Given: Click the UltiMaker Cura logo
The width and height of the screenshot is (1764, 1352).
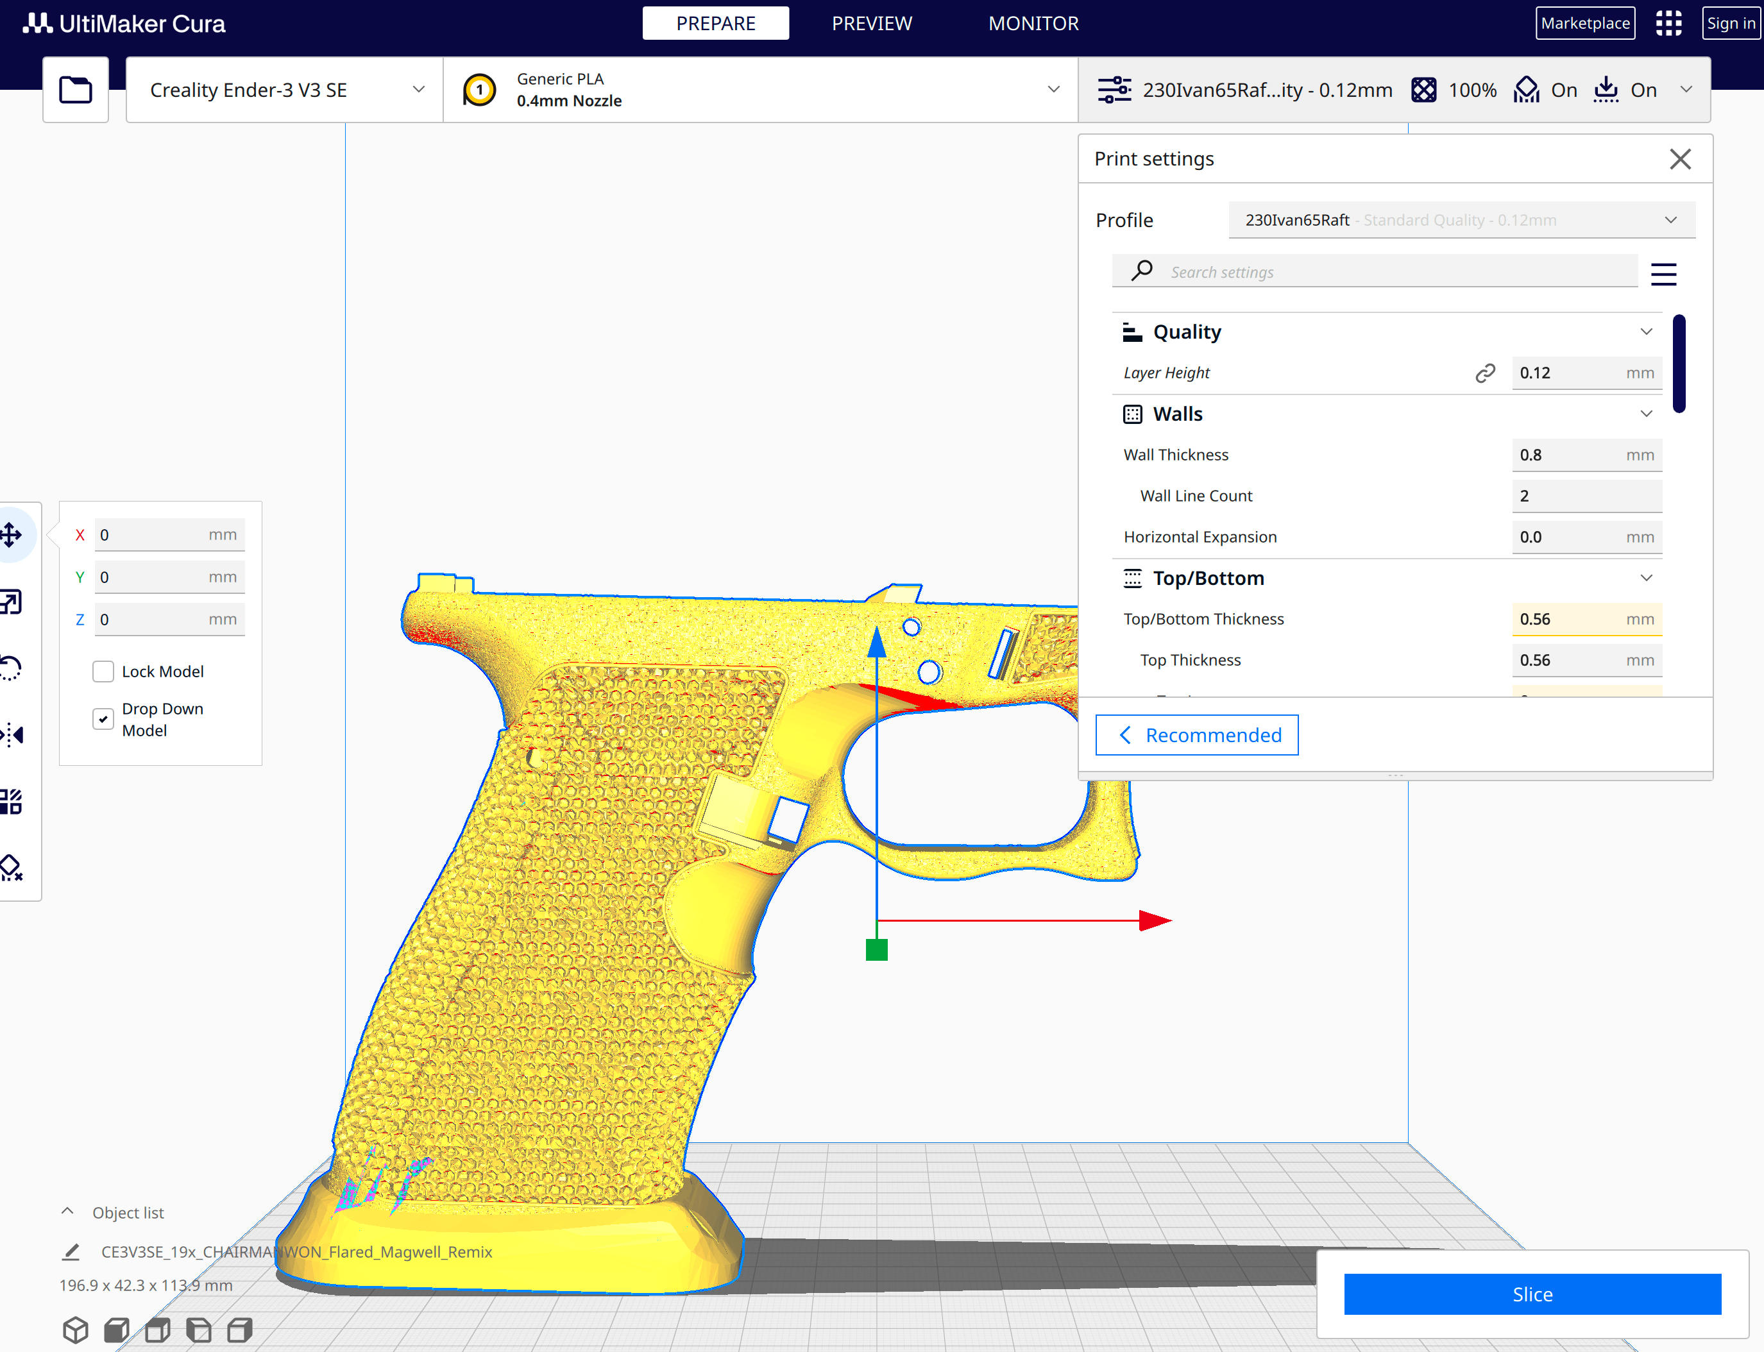Looking at the screenshot, I should tap(124, 23).
